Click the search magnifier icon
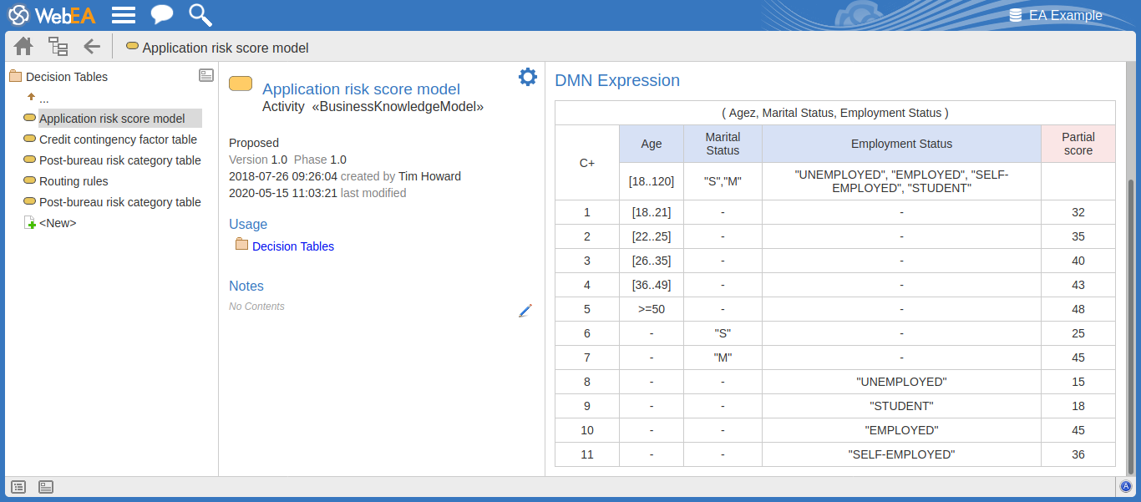 tap(200, 15)
